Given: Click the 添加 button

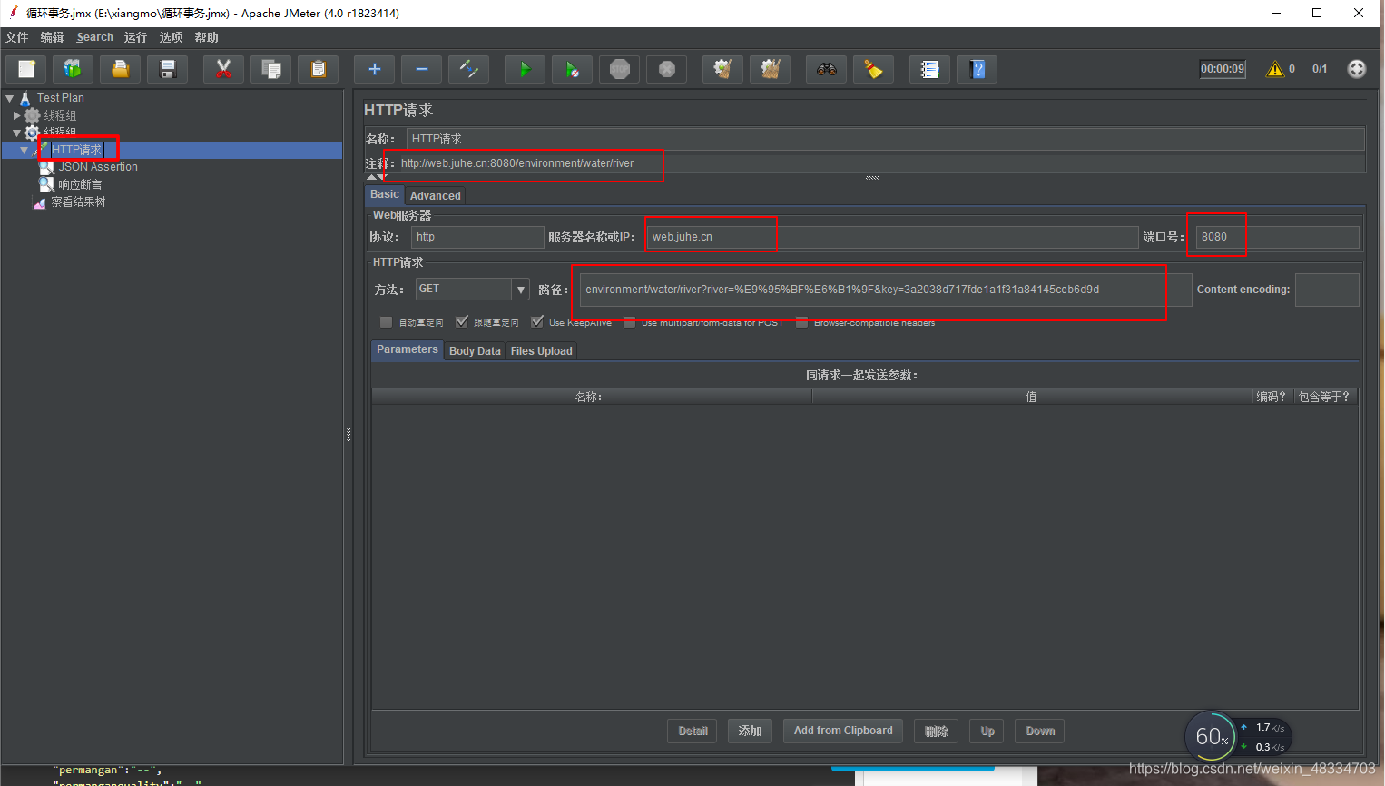Looking at the screenshot, I should click(750, 732).
